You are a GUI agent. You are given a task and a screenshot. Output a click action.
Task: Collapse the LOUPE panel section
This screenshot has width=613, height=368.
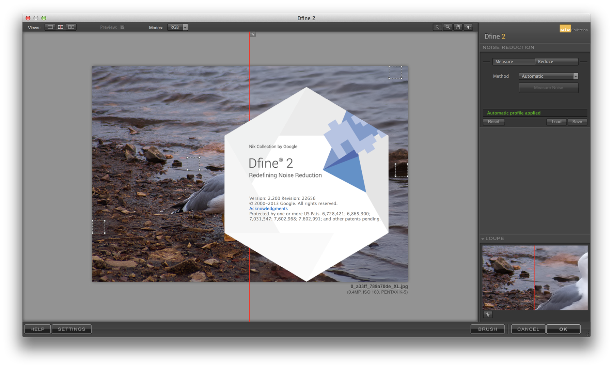[x=483, y=239]
